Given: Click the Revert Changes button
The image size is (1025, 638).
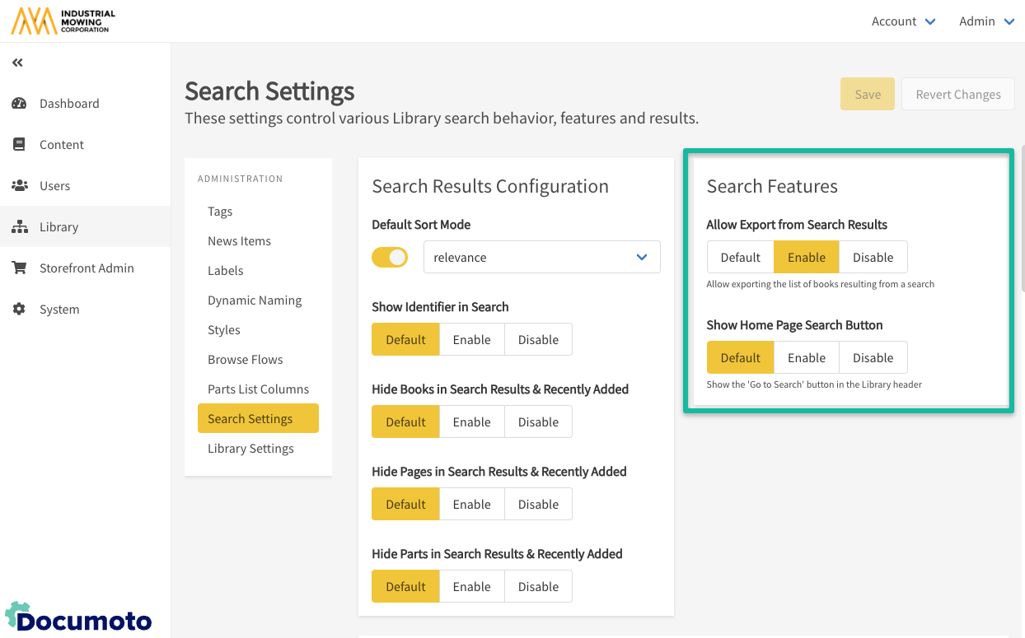Looking at the screenshot, I should point(957,95).
